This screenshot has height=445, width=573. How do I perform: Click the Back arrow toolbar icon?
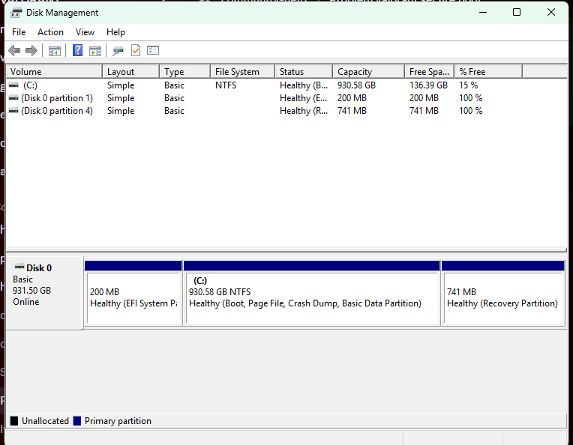(14, 50)
